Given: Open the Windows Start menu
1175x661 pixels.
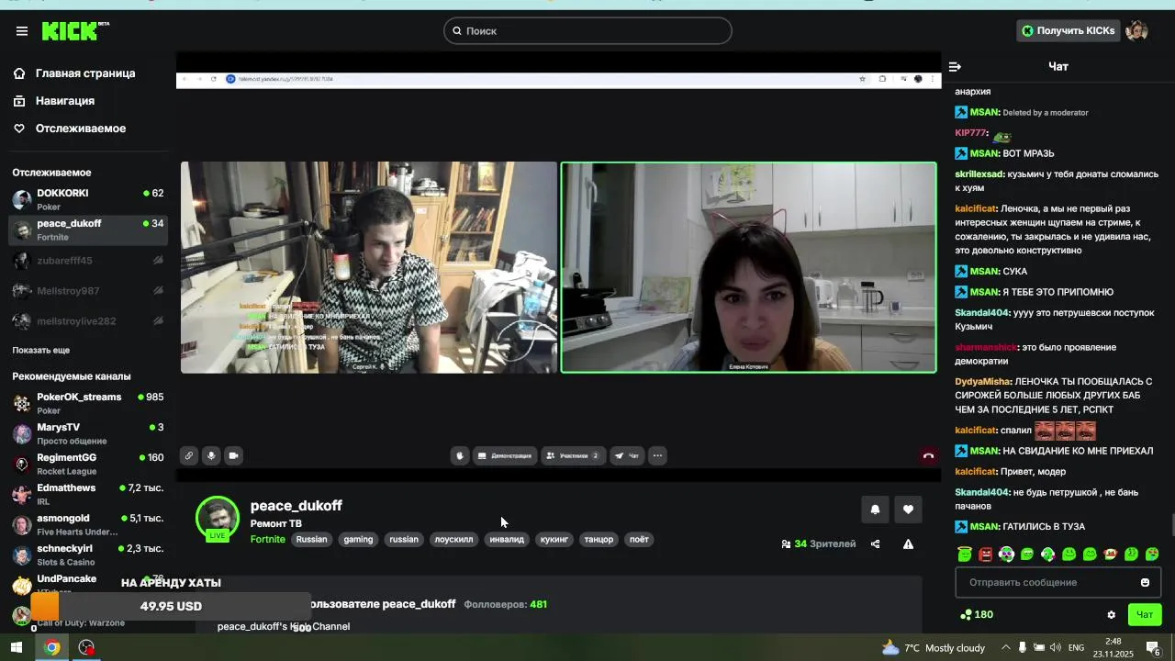Looking at the screenshot, I should (17, 647).
